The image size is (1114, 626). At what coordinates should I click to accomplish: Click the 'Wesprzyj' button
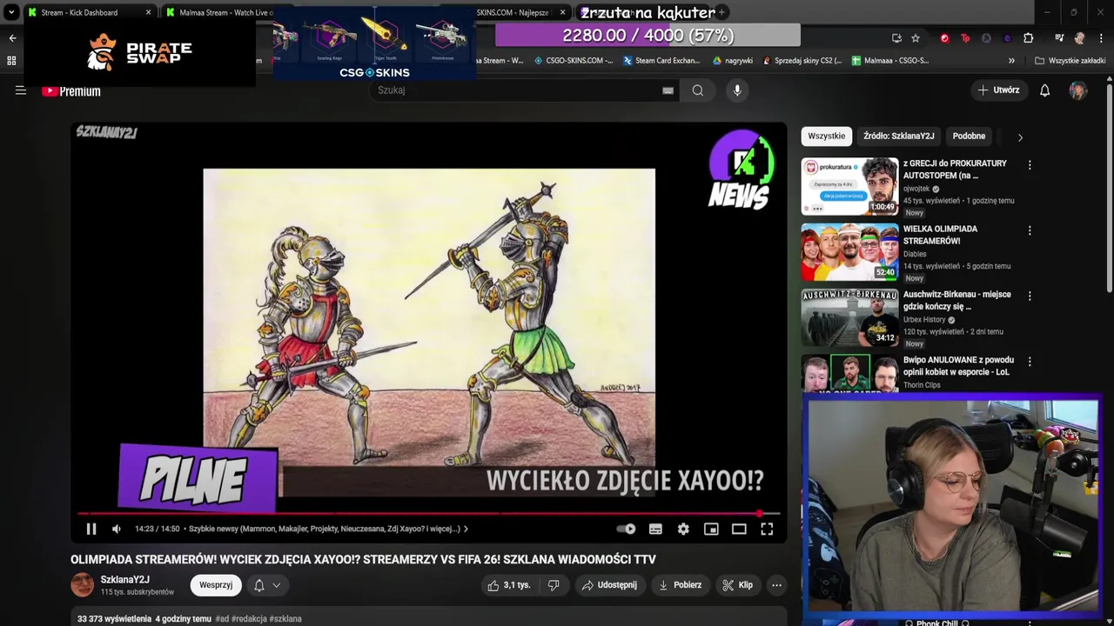216,585
